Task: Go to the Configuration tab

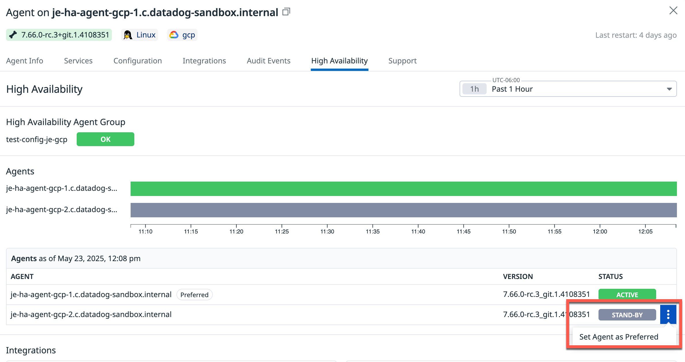Action: [138, 61]
